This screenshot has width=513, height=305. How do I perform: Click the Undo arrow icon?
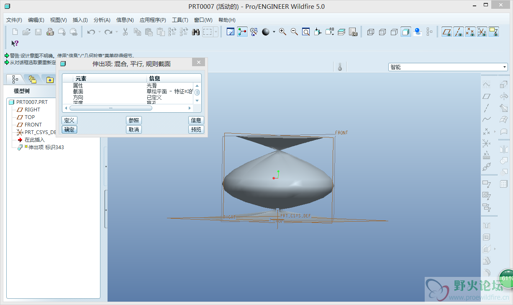point(91,32)
